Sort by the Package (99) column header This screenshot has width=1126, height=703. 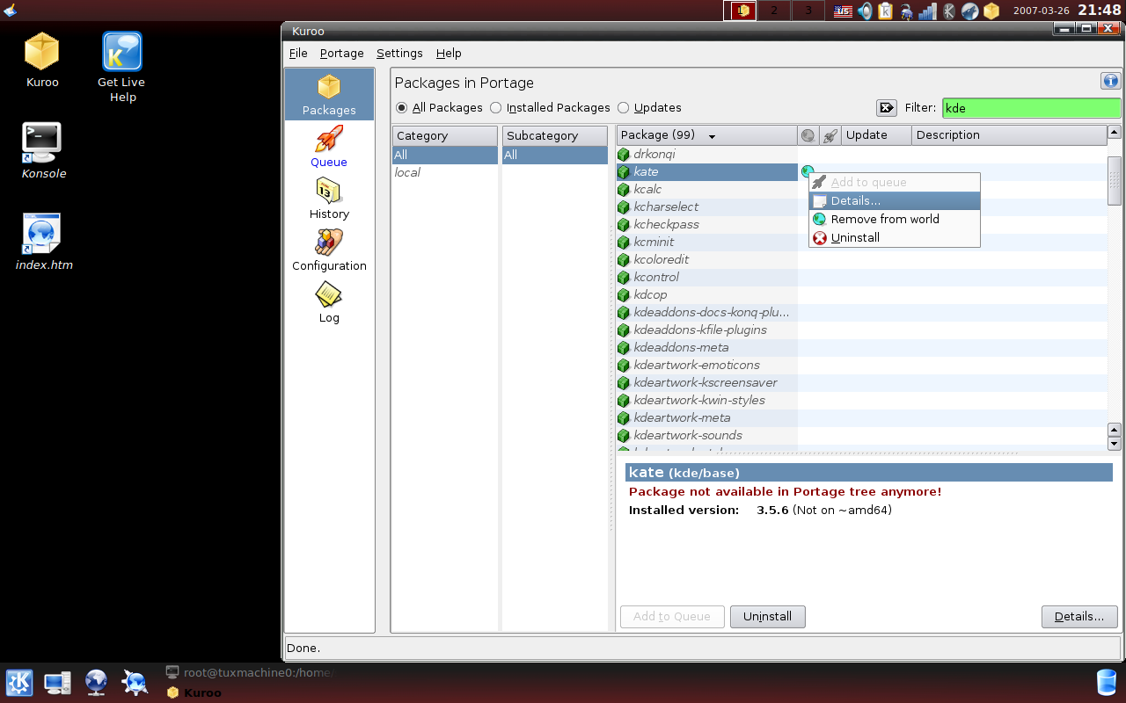point(707,135)
